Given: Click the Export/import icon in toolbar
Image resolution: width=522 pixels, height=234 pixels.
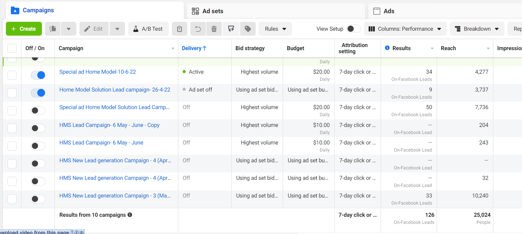Looking at the screenshot, I should (x=231, y=29).
